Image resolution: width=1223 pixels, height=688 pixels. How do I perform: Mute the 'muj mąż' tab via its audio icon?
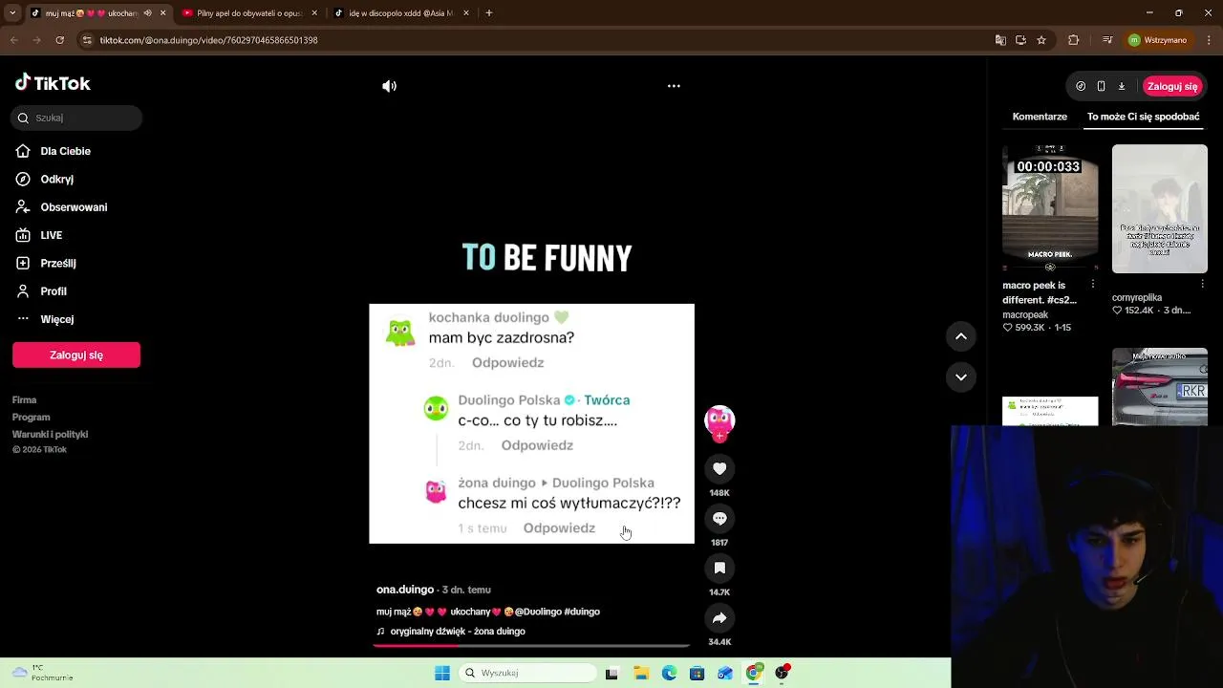pyautogui.click(x=147, y=13)
